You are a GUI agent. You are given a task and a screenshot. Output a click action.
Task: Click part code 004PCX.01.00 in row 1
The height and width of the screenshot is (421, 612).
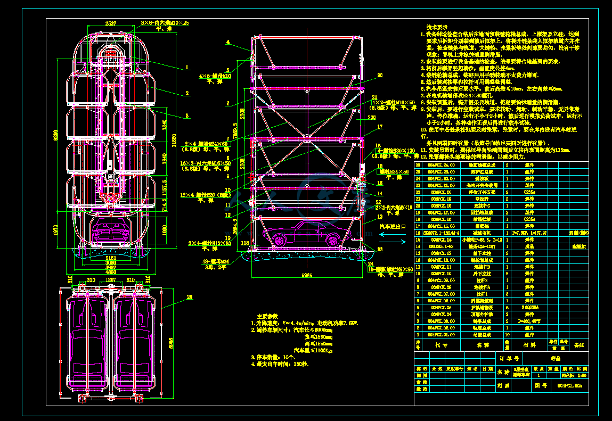pos(441,335)
